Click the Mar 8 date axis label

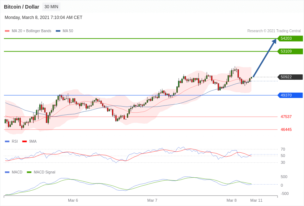point(231,200)
